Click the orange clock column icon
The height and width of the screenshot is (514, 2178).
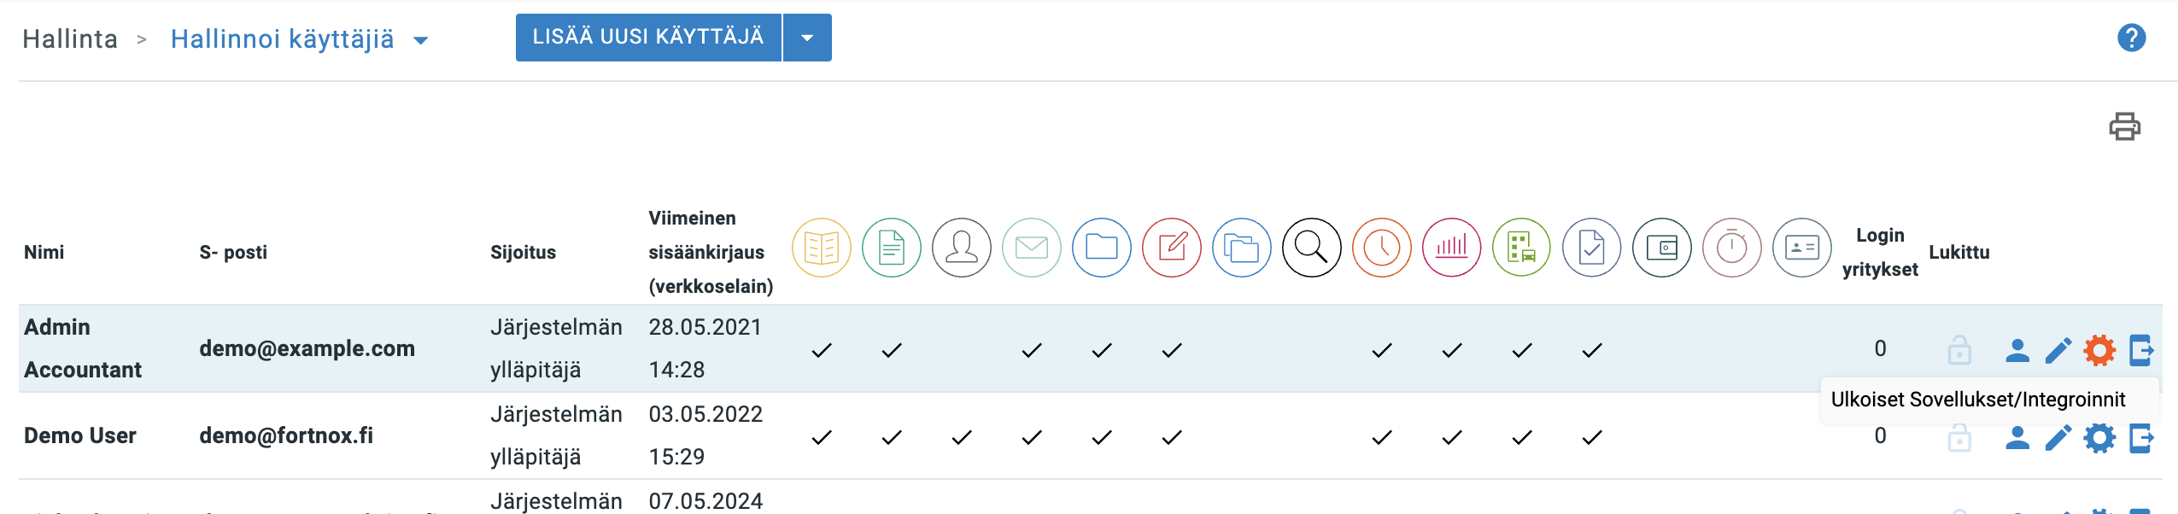(x=1381, y=248)
